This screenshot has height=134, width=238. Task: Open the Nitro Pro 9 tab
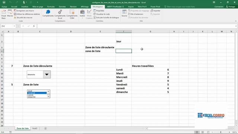point(142,7)
